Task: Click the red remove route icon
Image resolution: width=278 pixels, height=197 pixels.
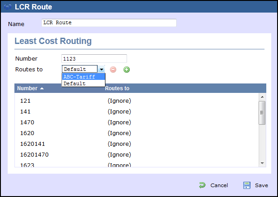Action: 113,70
